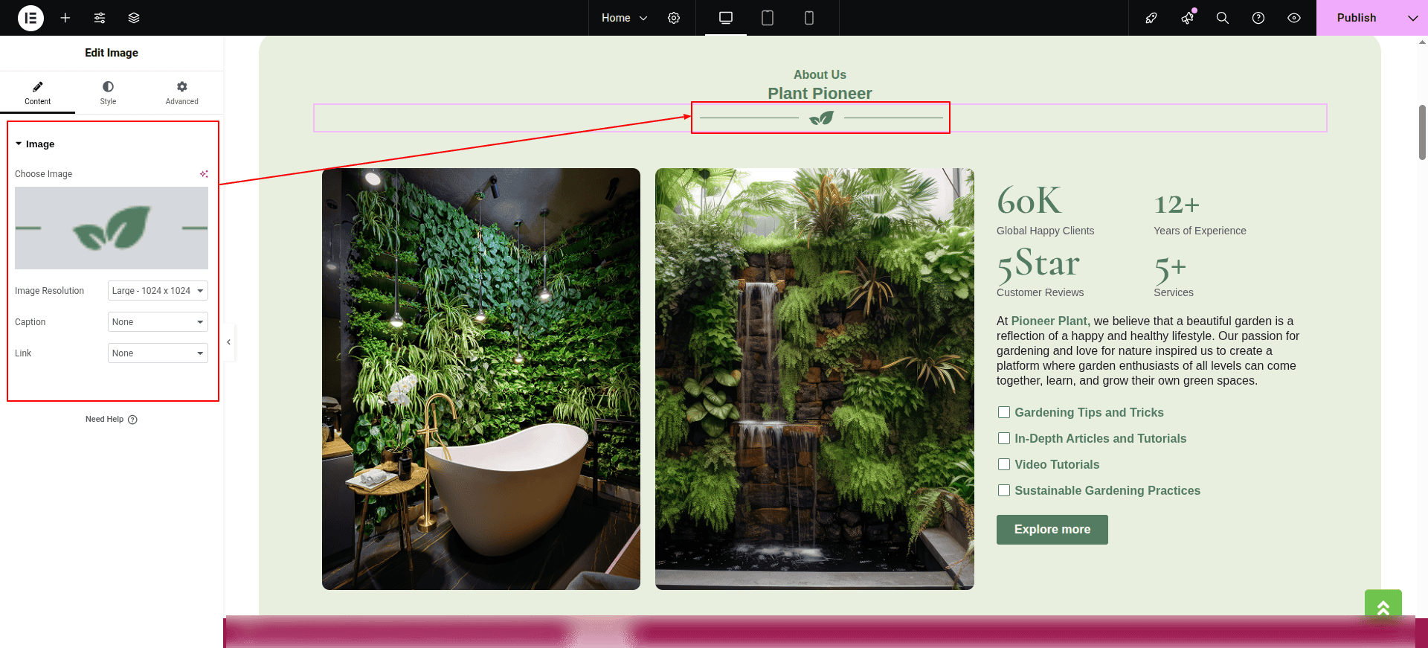Click the Elementor logo icon

(x=30, y=18)
